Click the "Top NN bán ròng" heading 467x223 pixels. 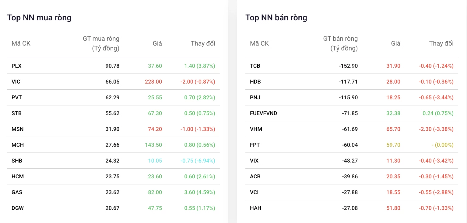click(x=276, y=18)
